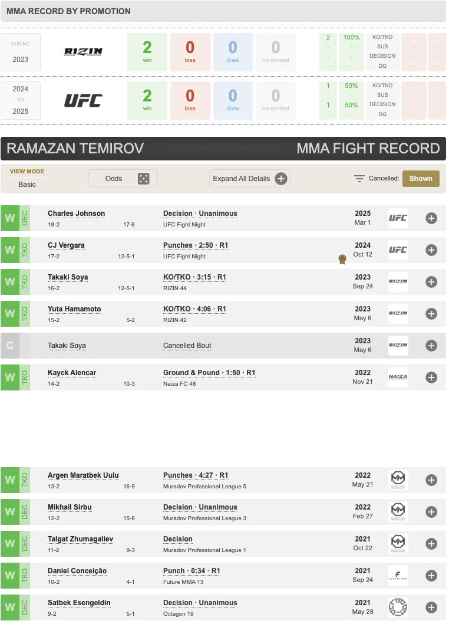The height and width of the screenshot is (624, 449).
Task: Click Future MMA logo beside Daniel Conceição
Action: [x=398, y=576]
